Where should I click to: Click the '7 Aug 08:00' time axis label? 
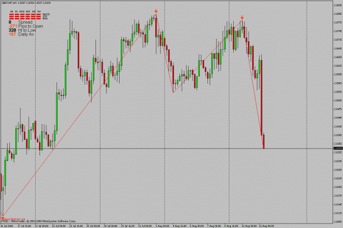pyautogui.click(x=214, y=226)
